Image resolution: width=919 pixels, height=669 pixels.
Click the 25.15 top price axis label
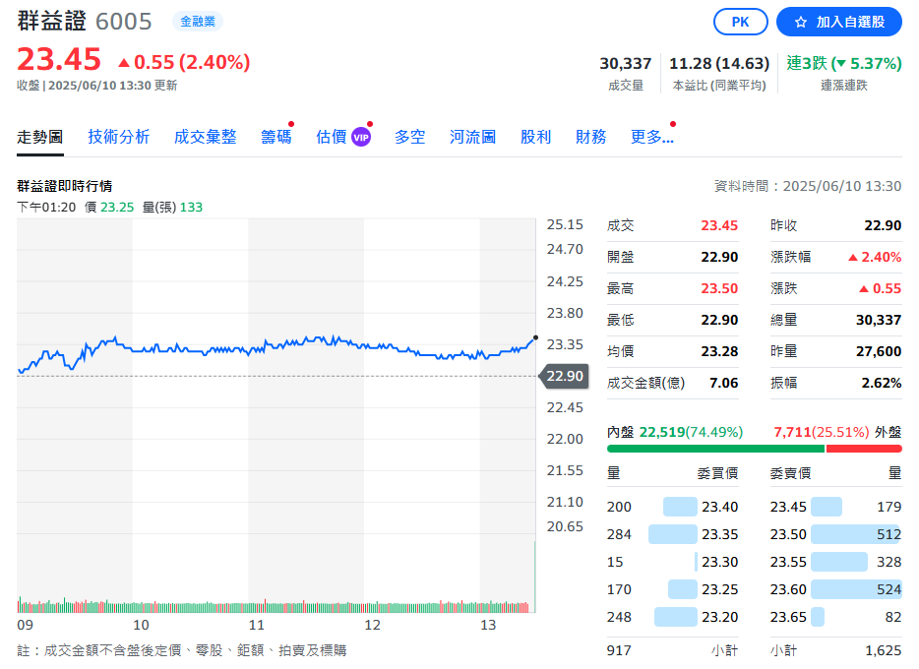565,225
